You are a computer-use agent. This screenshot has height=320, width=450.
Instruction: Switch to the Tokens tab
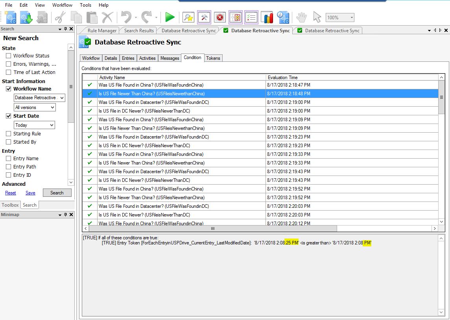pos(213,58)
